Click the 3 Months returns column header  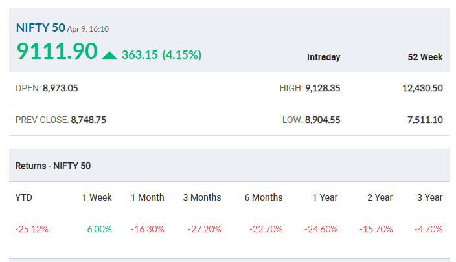202,197
